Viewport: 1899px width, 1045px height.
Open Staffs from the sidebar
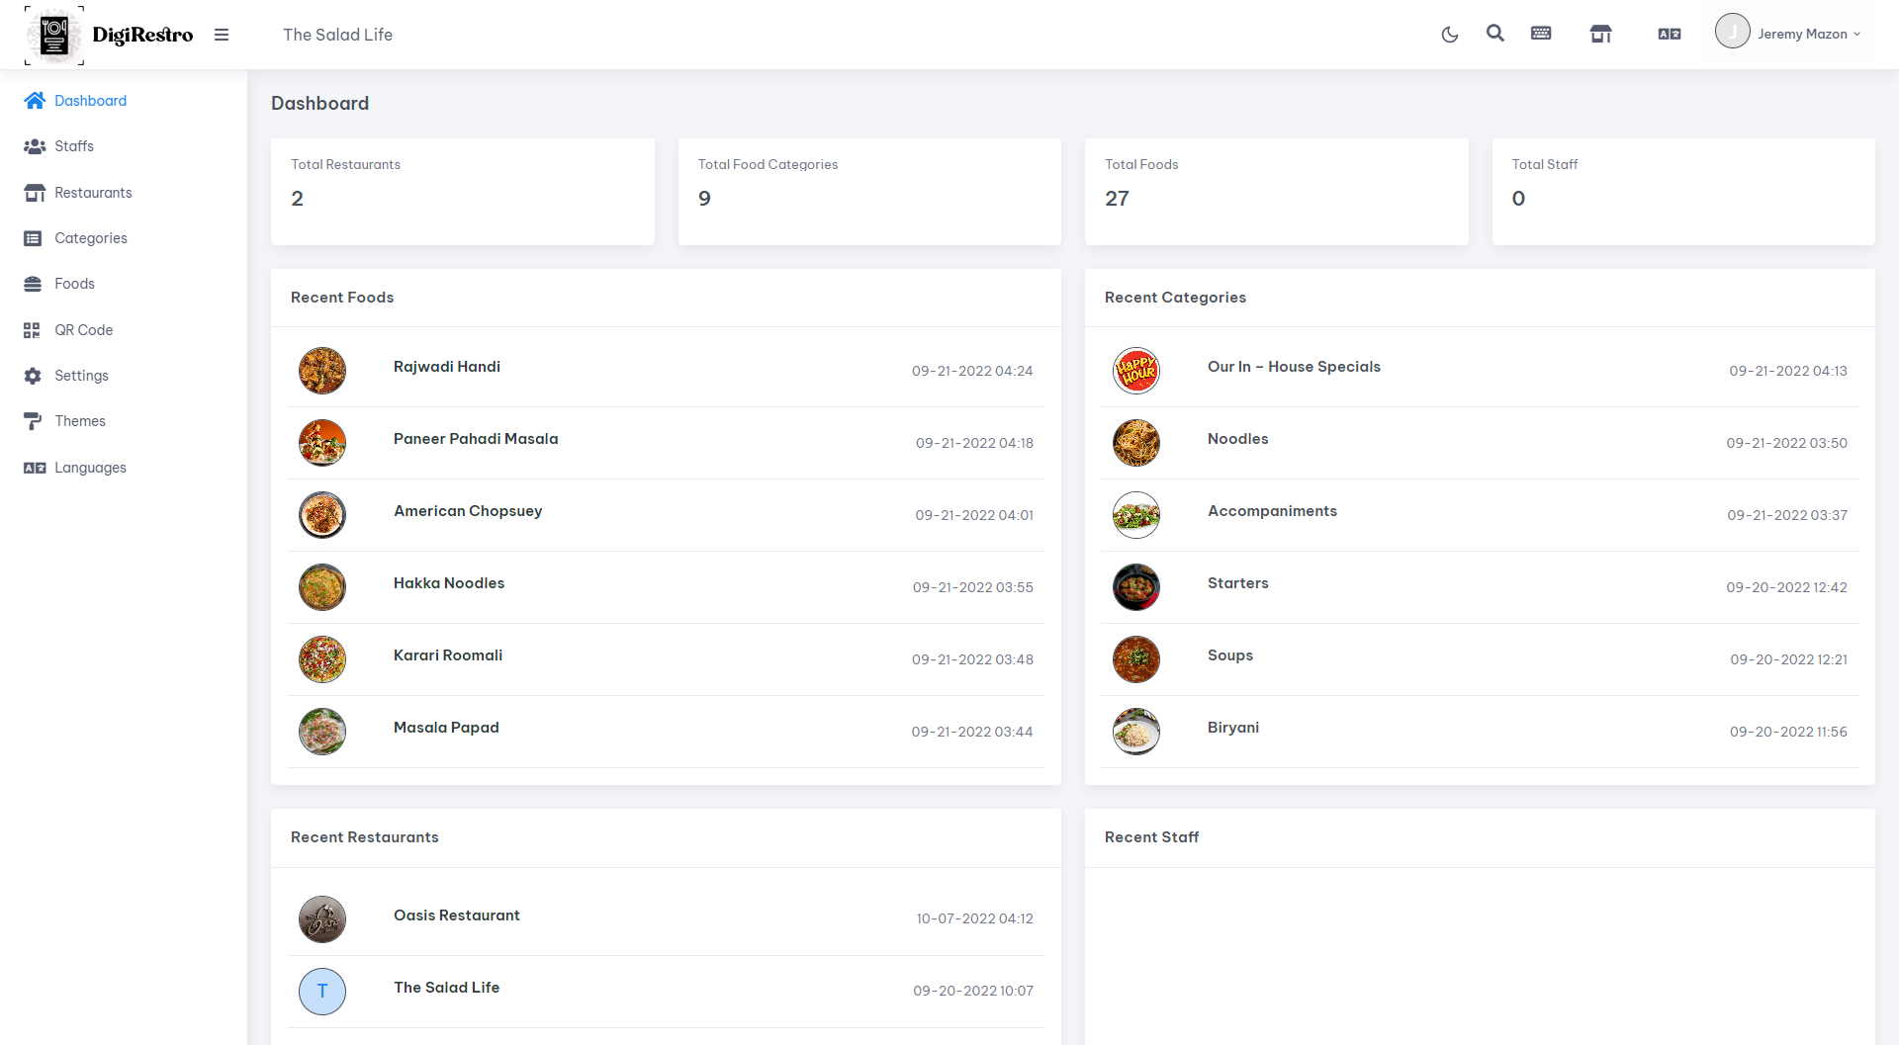click(x=74, y=146)
